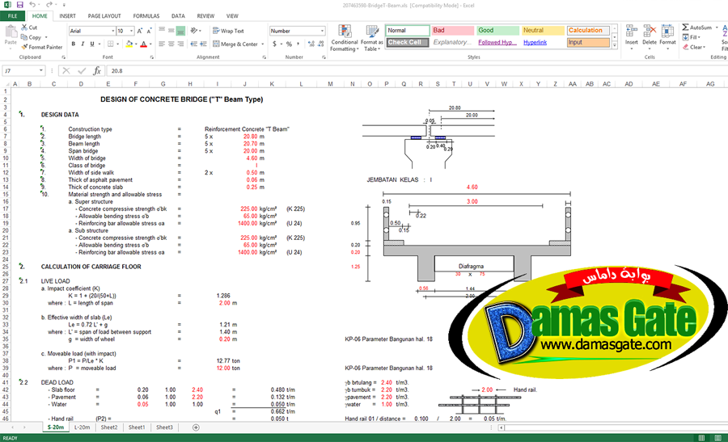Apply the Neutral cell style

click(543, 30)
